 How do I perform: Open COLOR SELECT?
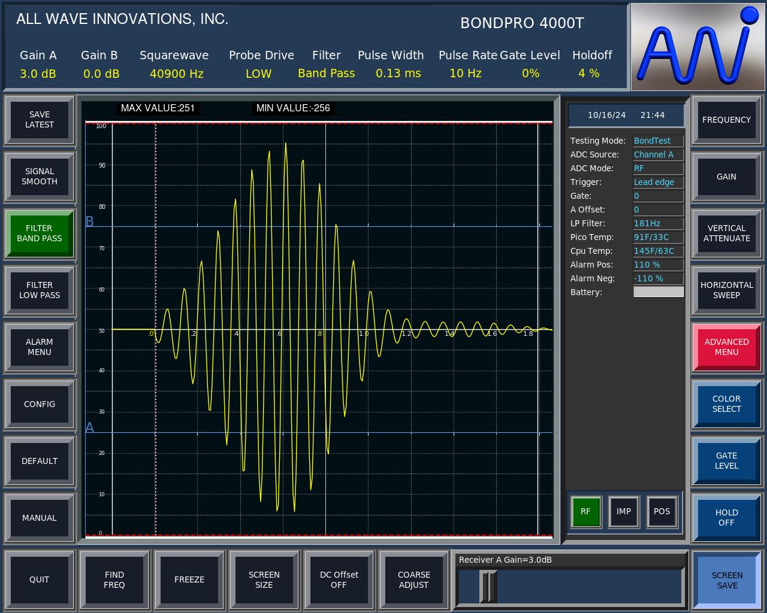pyautogui.click(x=727, y=404)
